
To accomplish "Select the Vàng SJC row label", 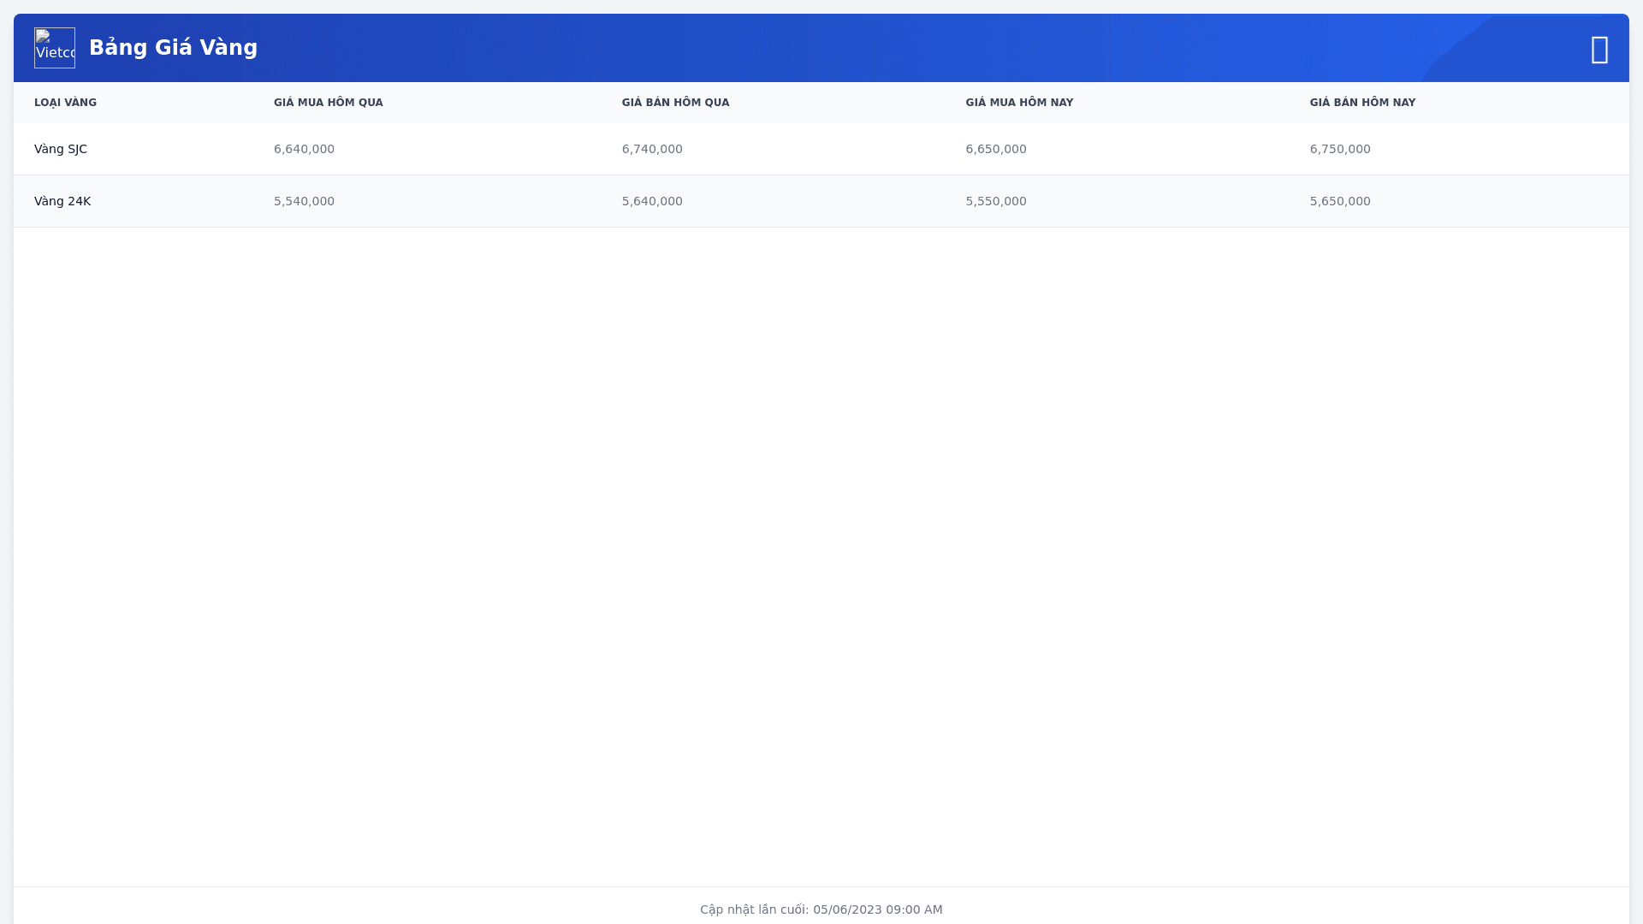I will [x=61, y=149].
